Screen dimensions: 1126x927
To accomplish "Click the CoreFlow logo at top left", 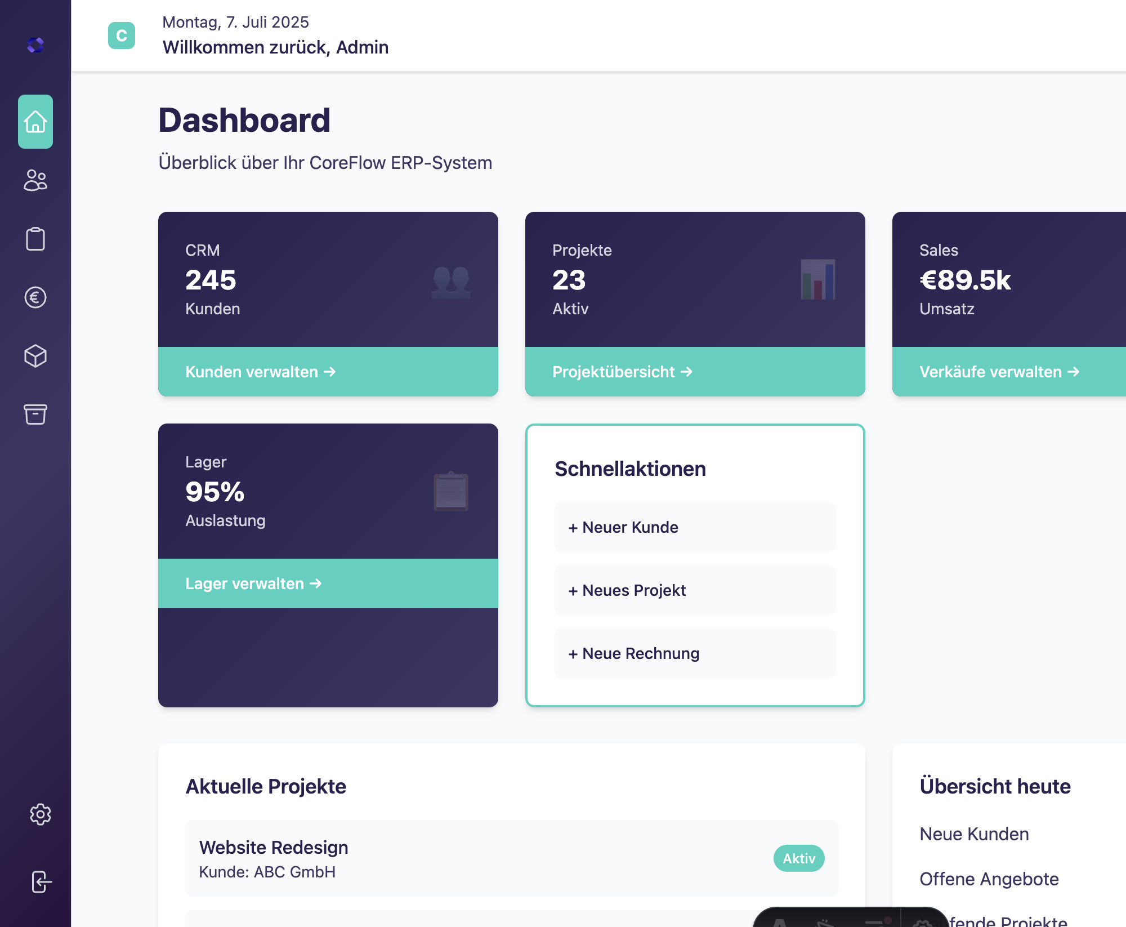I will 36,45.
